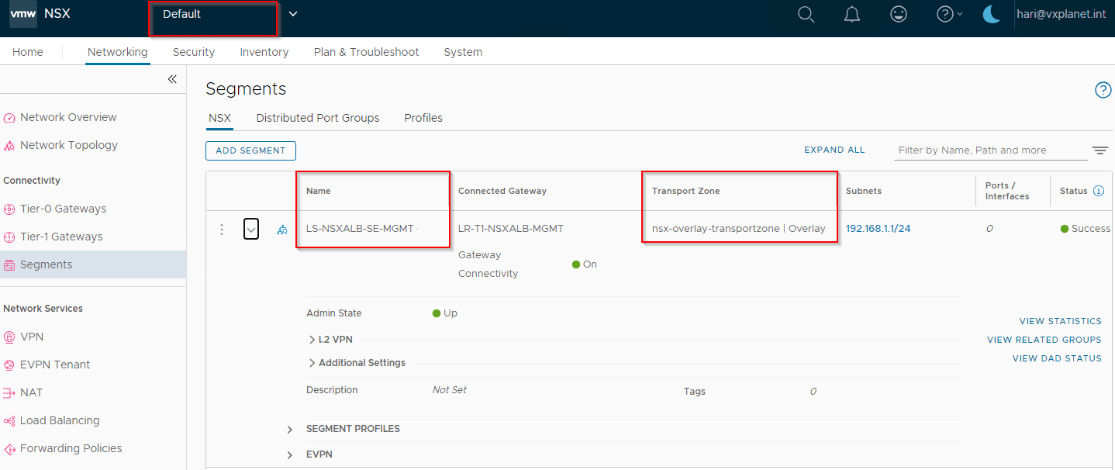Go to the Home tab
The width and height of the screenshot is (1115, 470).
coord(28,52)
